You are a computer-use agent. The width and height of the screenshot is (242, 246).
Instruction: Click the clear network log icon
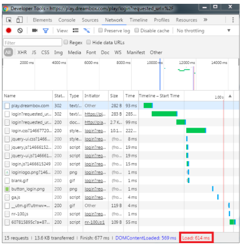pos(20,30)
